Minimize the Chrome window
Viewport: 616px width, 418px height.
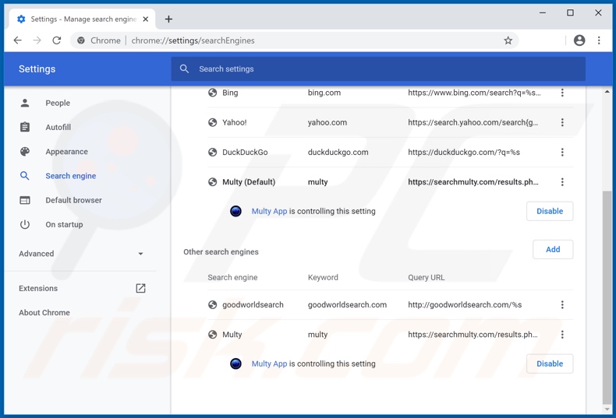coord(543,13)
